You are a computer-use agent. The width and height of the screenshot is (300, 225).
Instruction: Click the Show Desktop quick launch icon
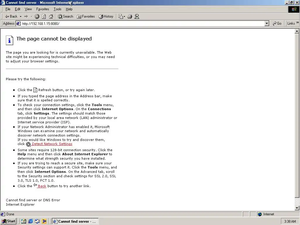click(x=23, y=221)
